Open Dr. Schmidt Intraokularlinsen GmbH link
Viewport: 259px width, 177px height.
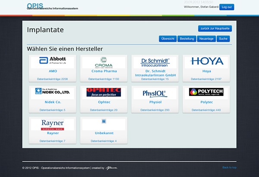pyautogui.click(x=155, y=73)
